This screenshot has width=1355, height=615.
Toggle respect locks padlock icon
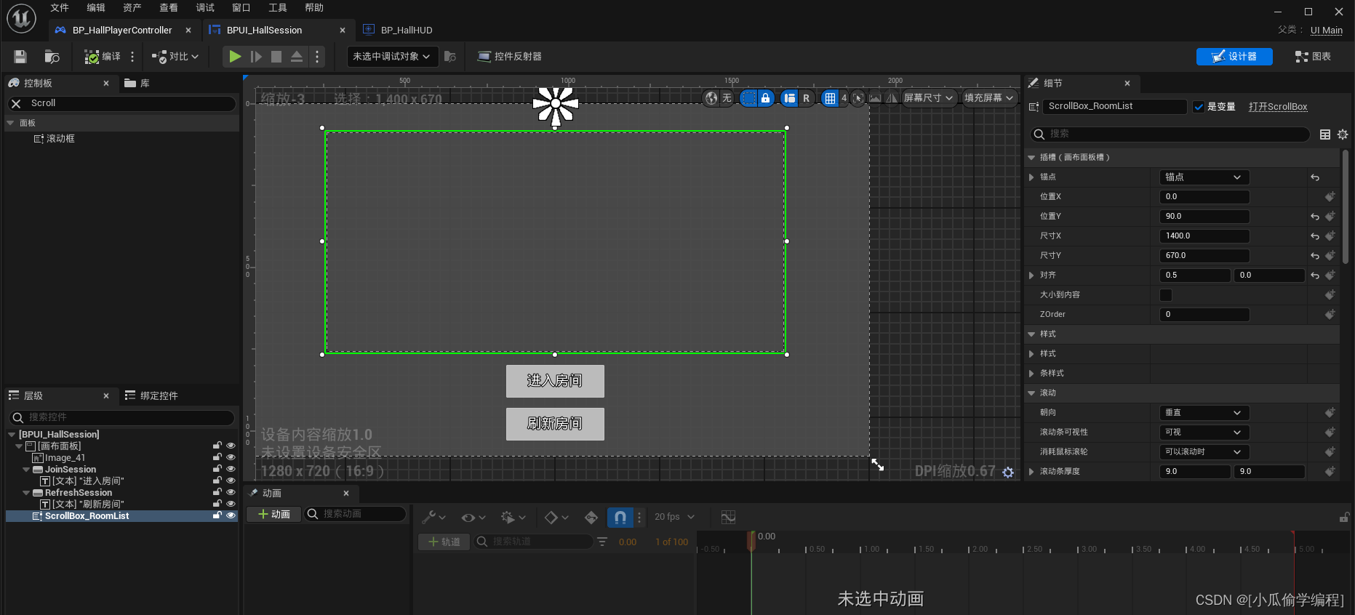tap(765, 98)
